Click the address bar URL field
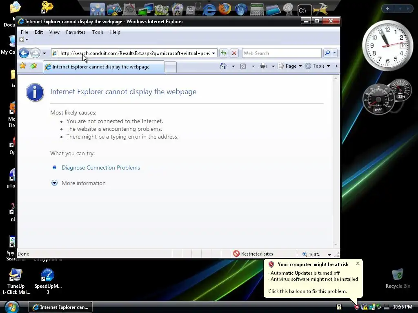Image resolution: width=418 pixels, height=313 pixels. [135, 53]
